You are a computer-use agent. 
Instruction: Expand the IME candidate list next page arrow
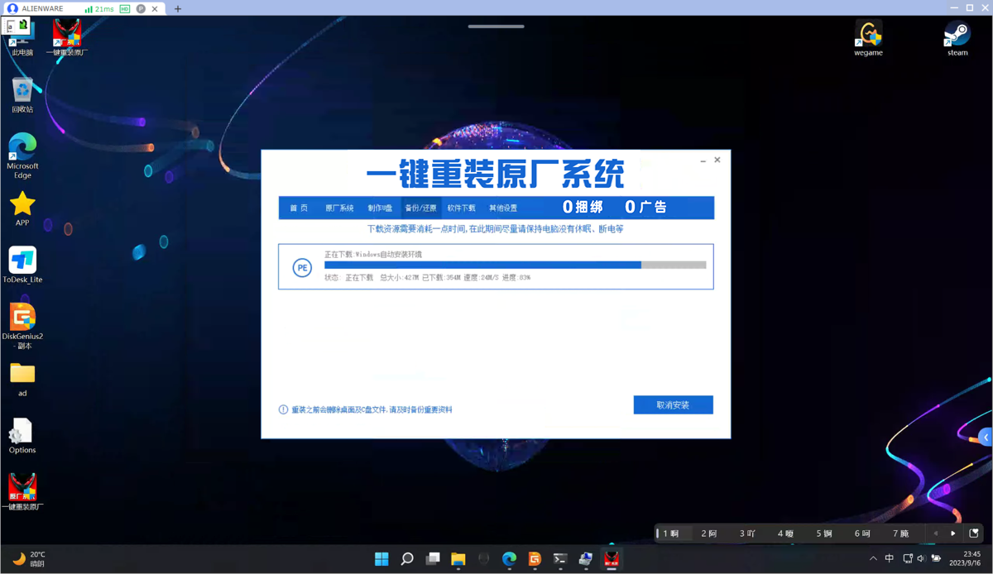[x=953, y=533]
